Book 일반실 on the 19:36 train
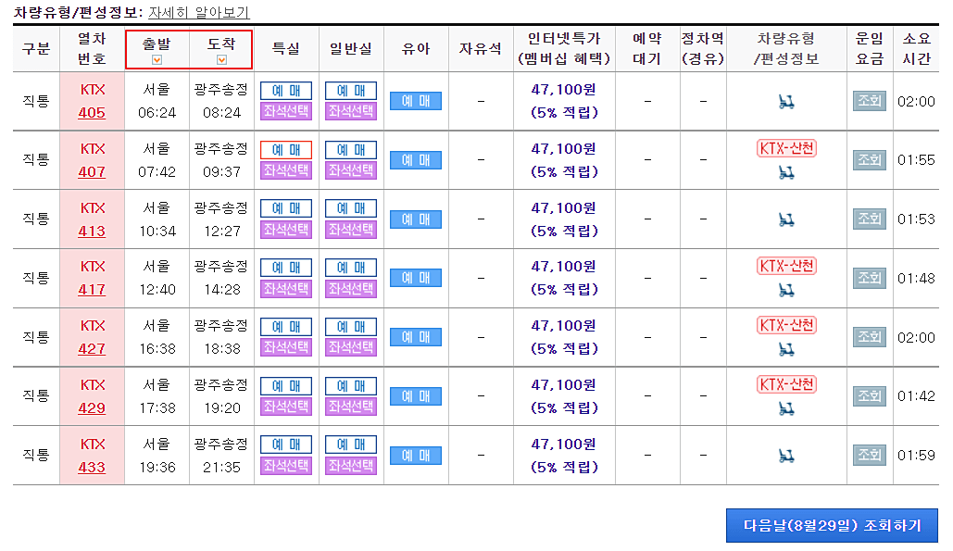Screen dimensions: 953x551 [x=351, y=445]
